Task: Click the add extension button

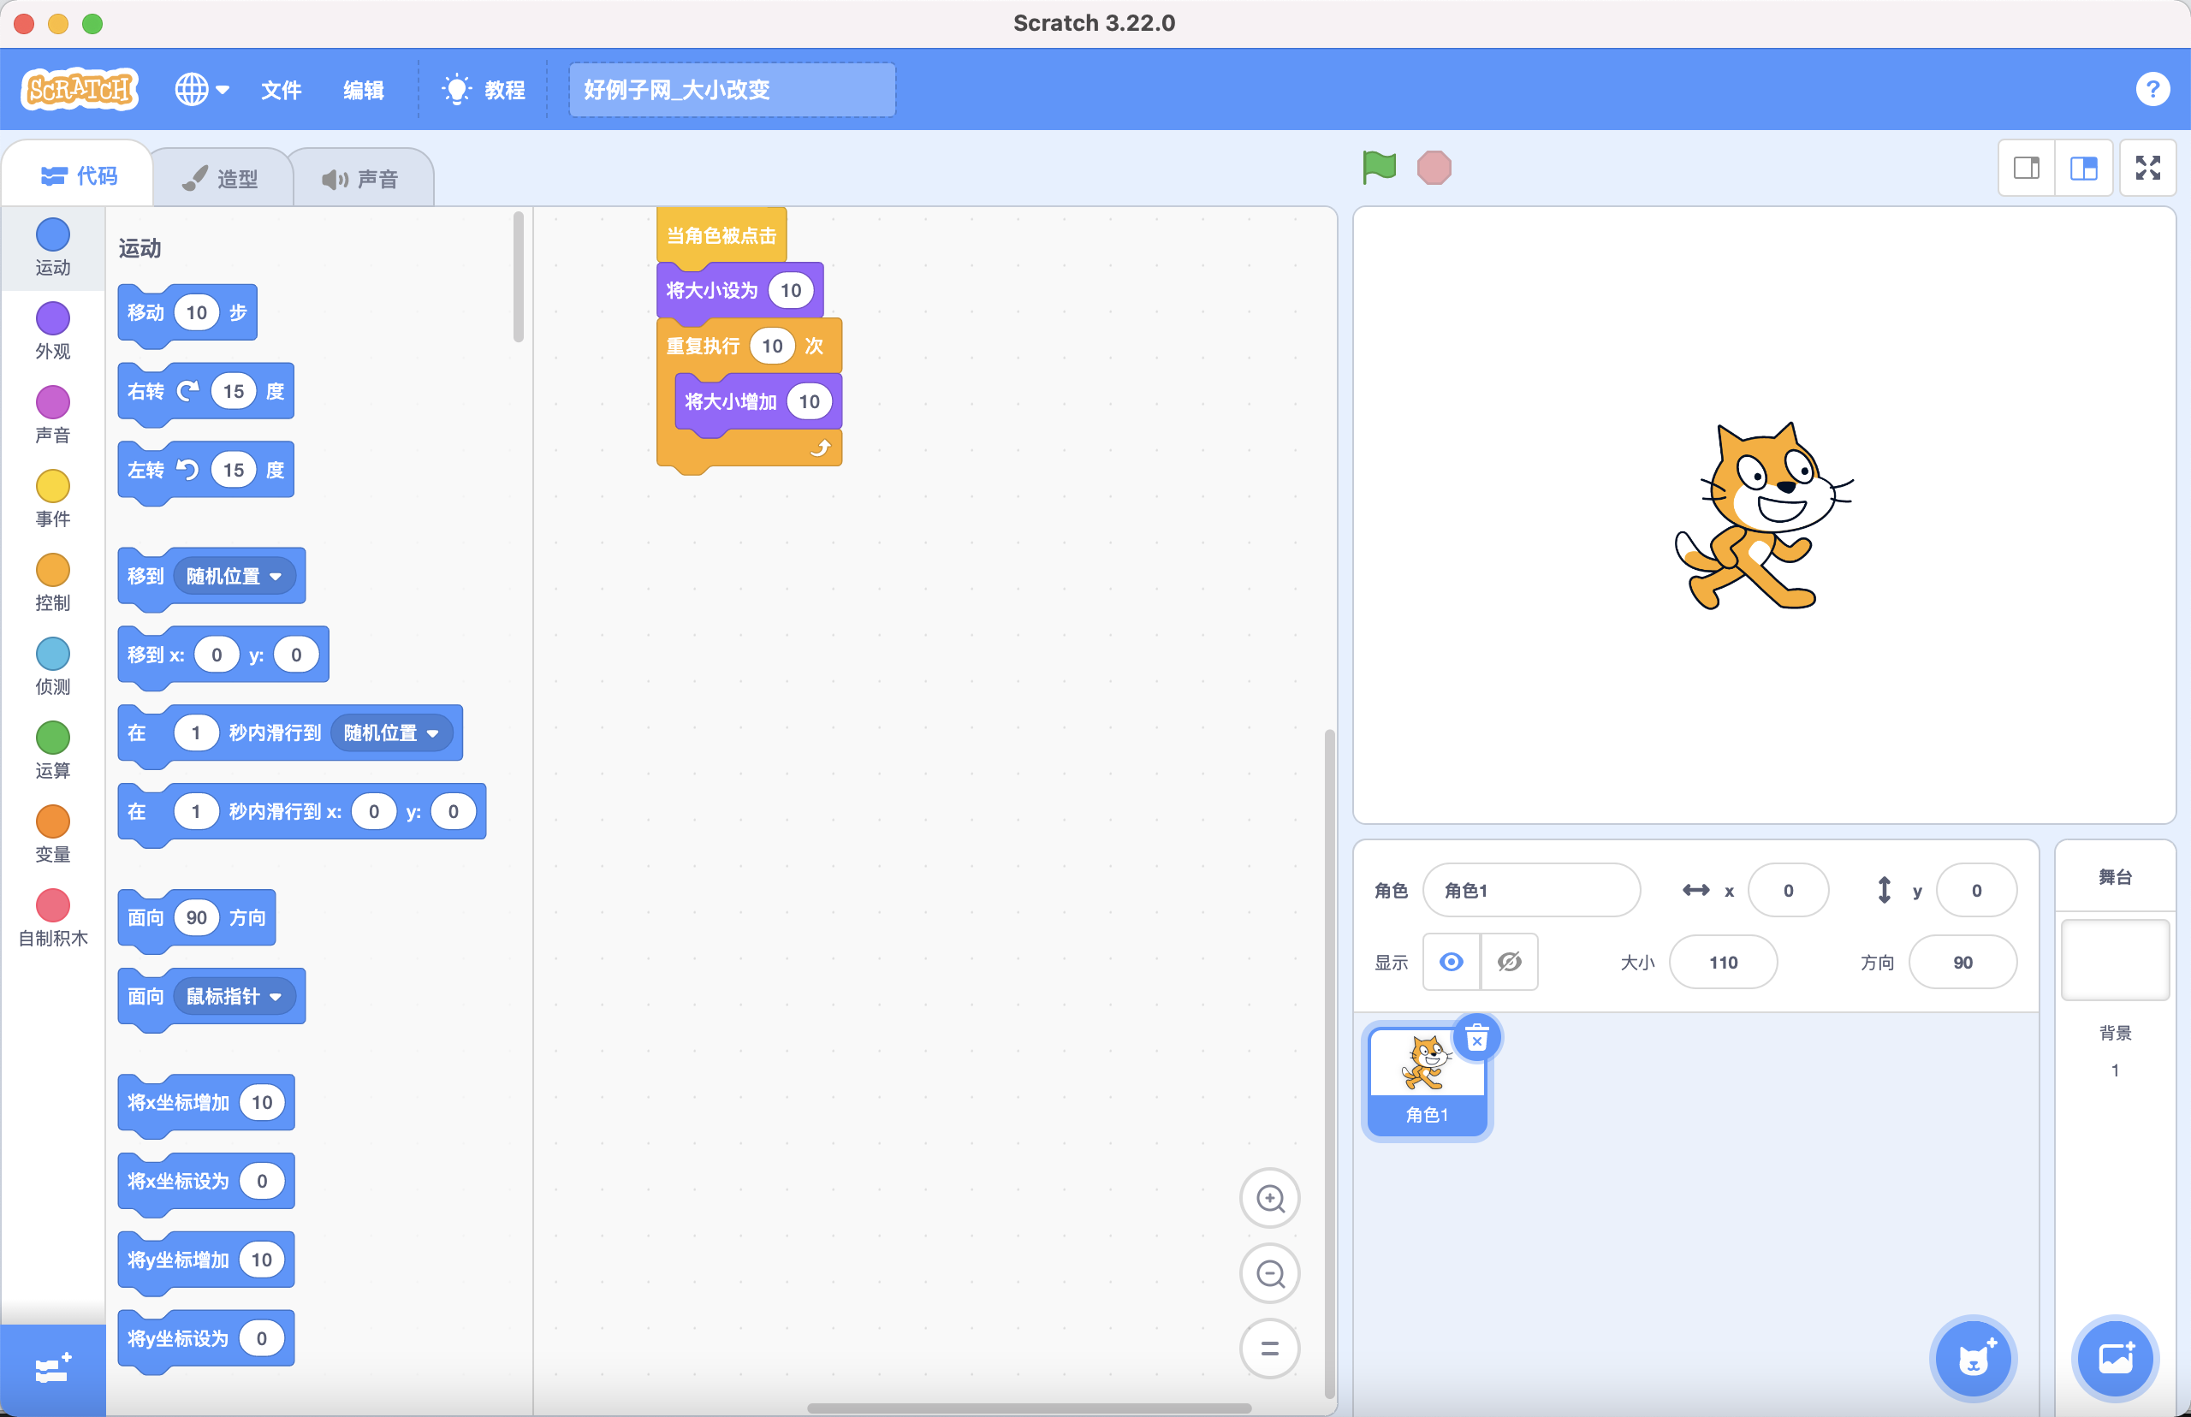Action: click(x=52, y=1369)
